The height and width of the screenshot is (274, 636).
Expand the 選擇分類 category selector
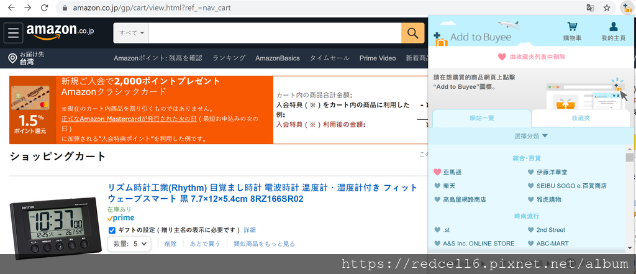pyautogui.click(x=530, y=136)
